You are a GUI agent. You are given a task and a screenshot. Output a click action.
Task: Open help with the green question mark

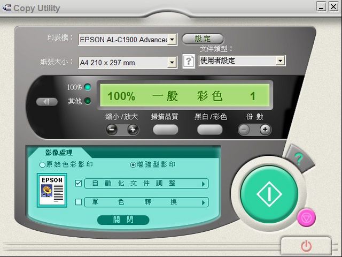pos(299,159)
